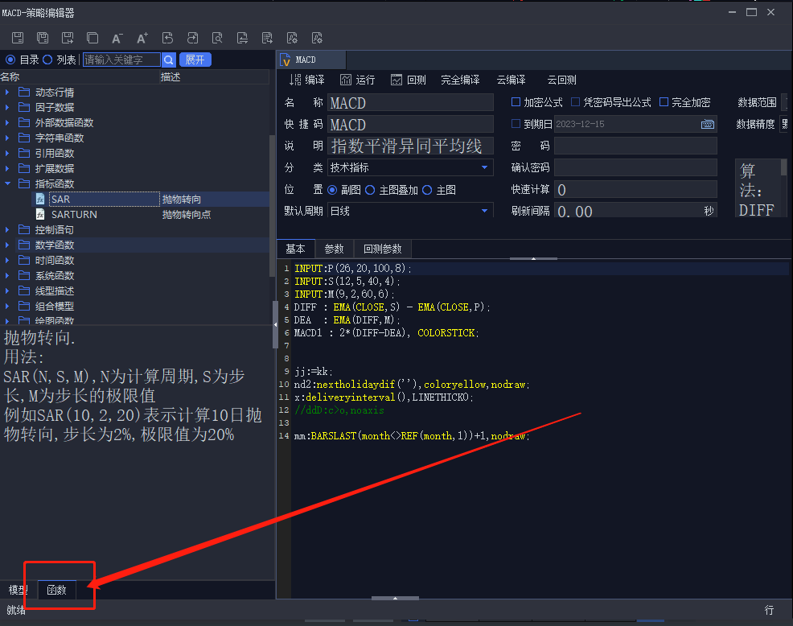
Task: Click the left panel collapse arrow handle
Action: point(275,324)
